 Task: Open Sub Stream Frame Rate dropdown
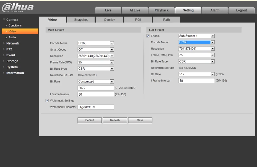[196, 55]
